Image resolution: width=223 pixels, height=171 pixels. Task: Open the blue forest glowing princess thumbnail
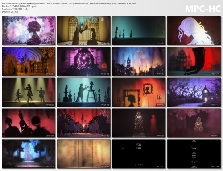(29, 154)
